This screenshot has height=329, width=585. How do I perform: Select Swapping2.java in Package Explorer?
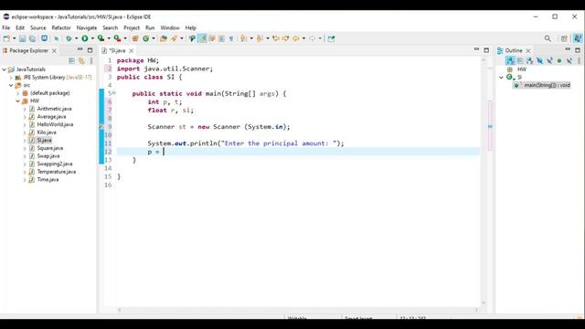pyautogui.click(x=55, y=164)
